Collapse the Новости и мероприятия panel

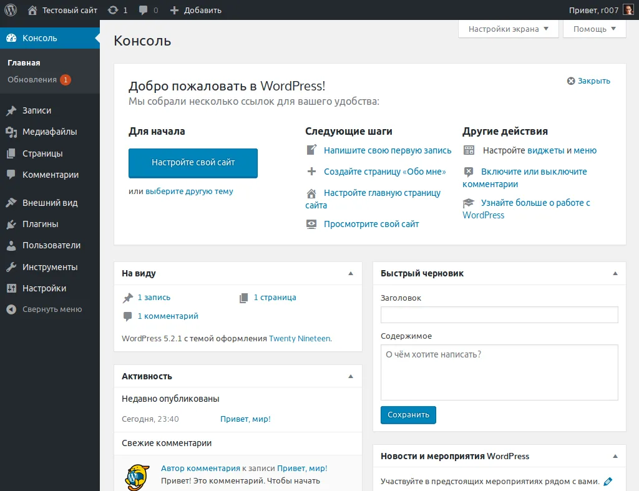tap(615, 456)
